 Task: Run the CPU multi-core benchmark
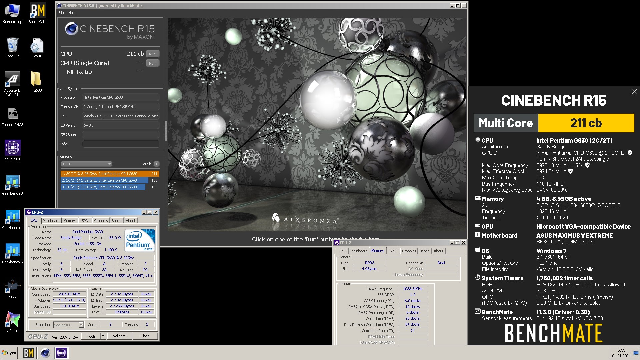coord(152,54)
